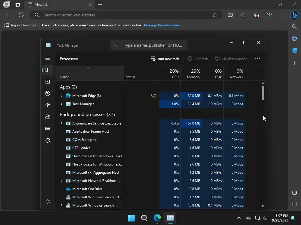
Task: Expand Antimalware Service Executable process
Action: [x=61, y=123]
